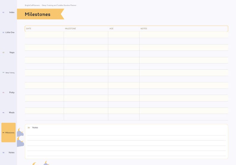The height and width of the screenshot is (165, 236).
Task: Click the AGE column header
Action: [x=111, y=29]
